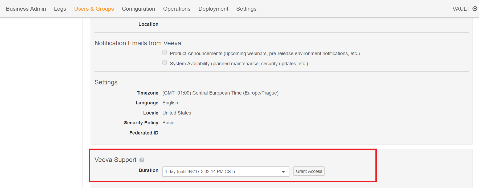
Task: Click the VAULT label in the header
Action: [x=461, y=9]
